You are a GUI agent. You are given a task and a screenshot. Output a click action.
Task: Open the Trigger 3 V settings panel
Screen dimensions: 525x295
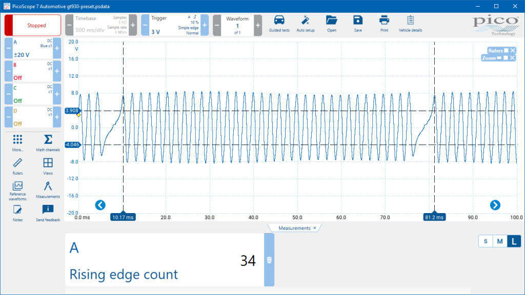[175, 25]
